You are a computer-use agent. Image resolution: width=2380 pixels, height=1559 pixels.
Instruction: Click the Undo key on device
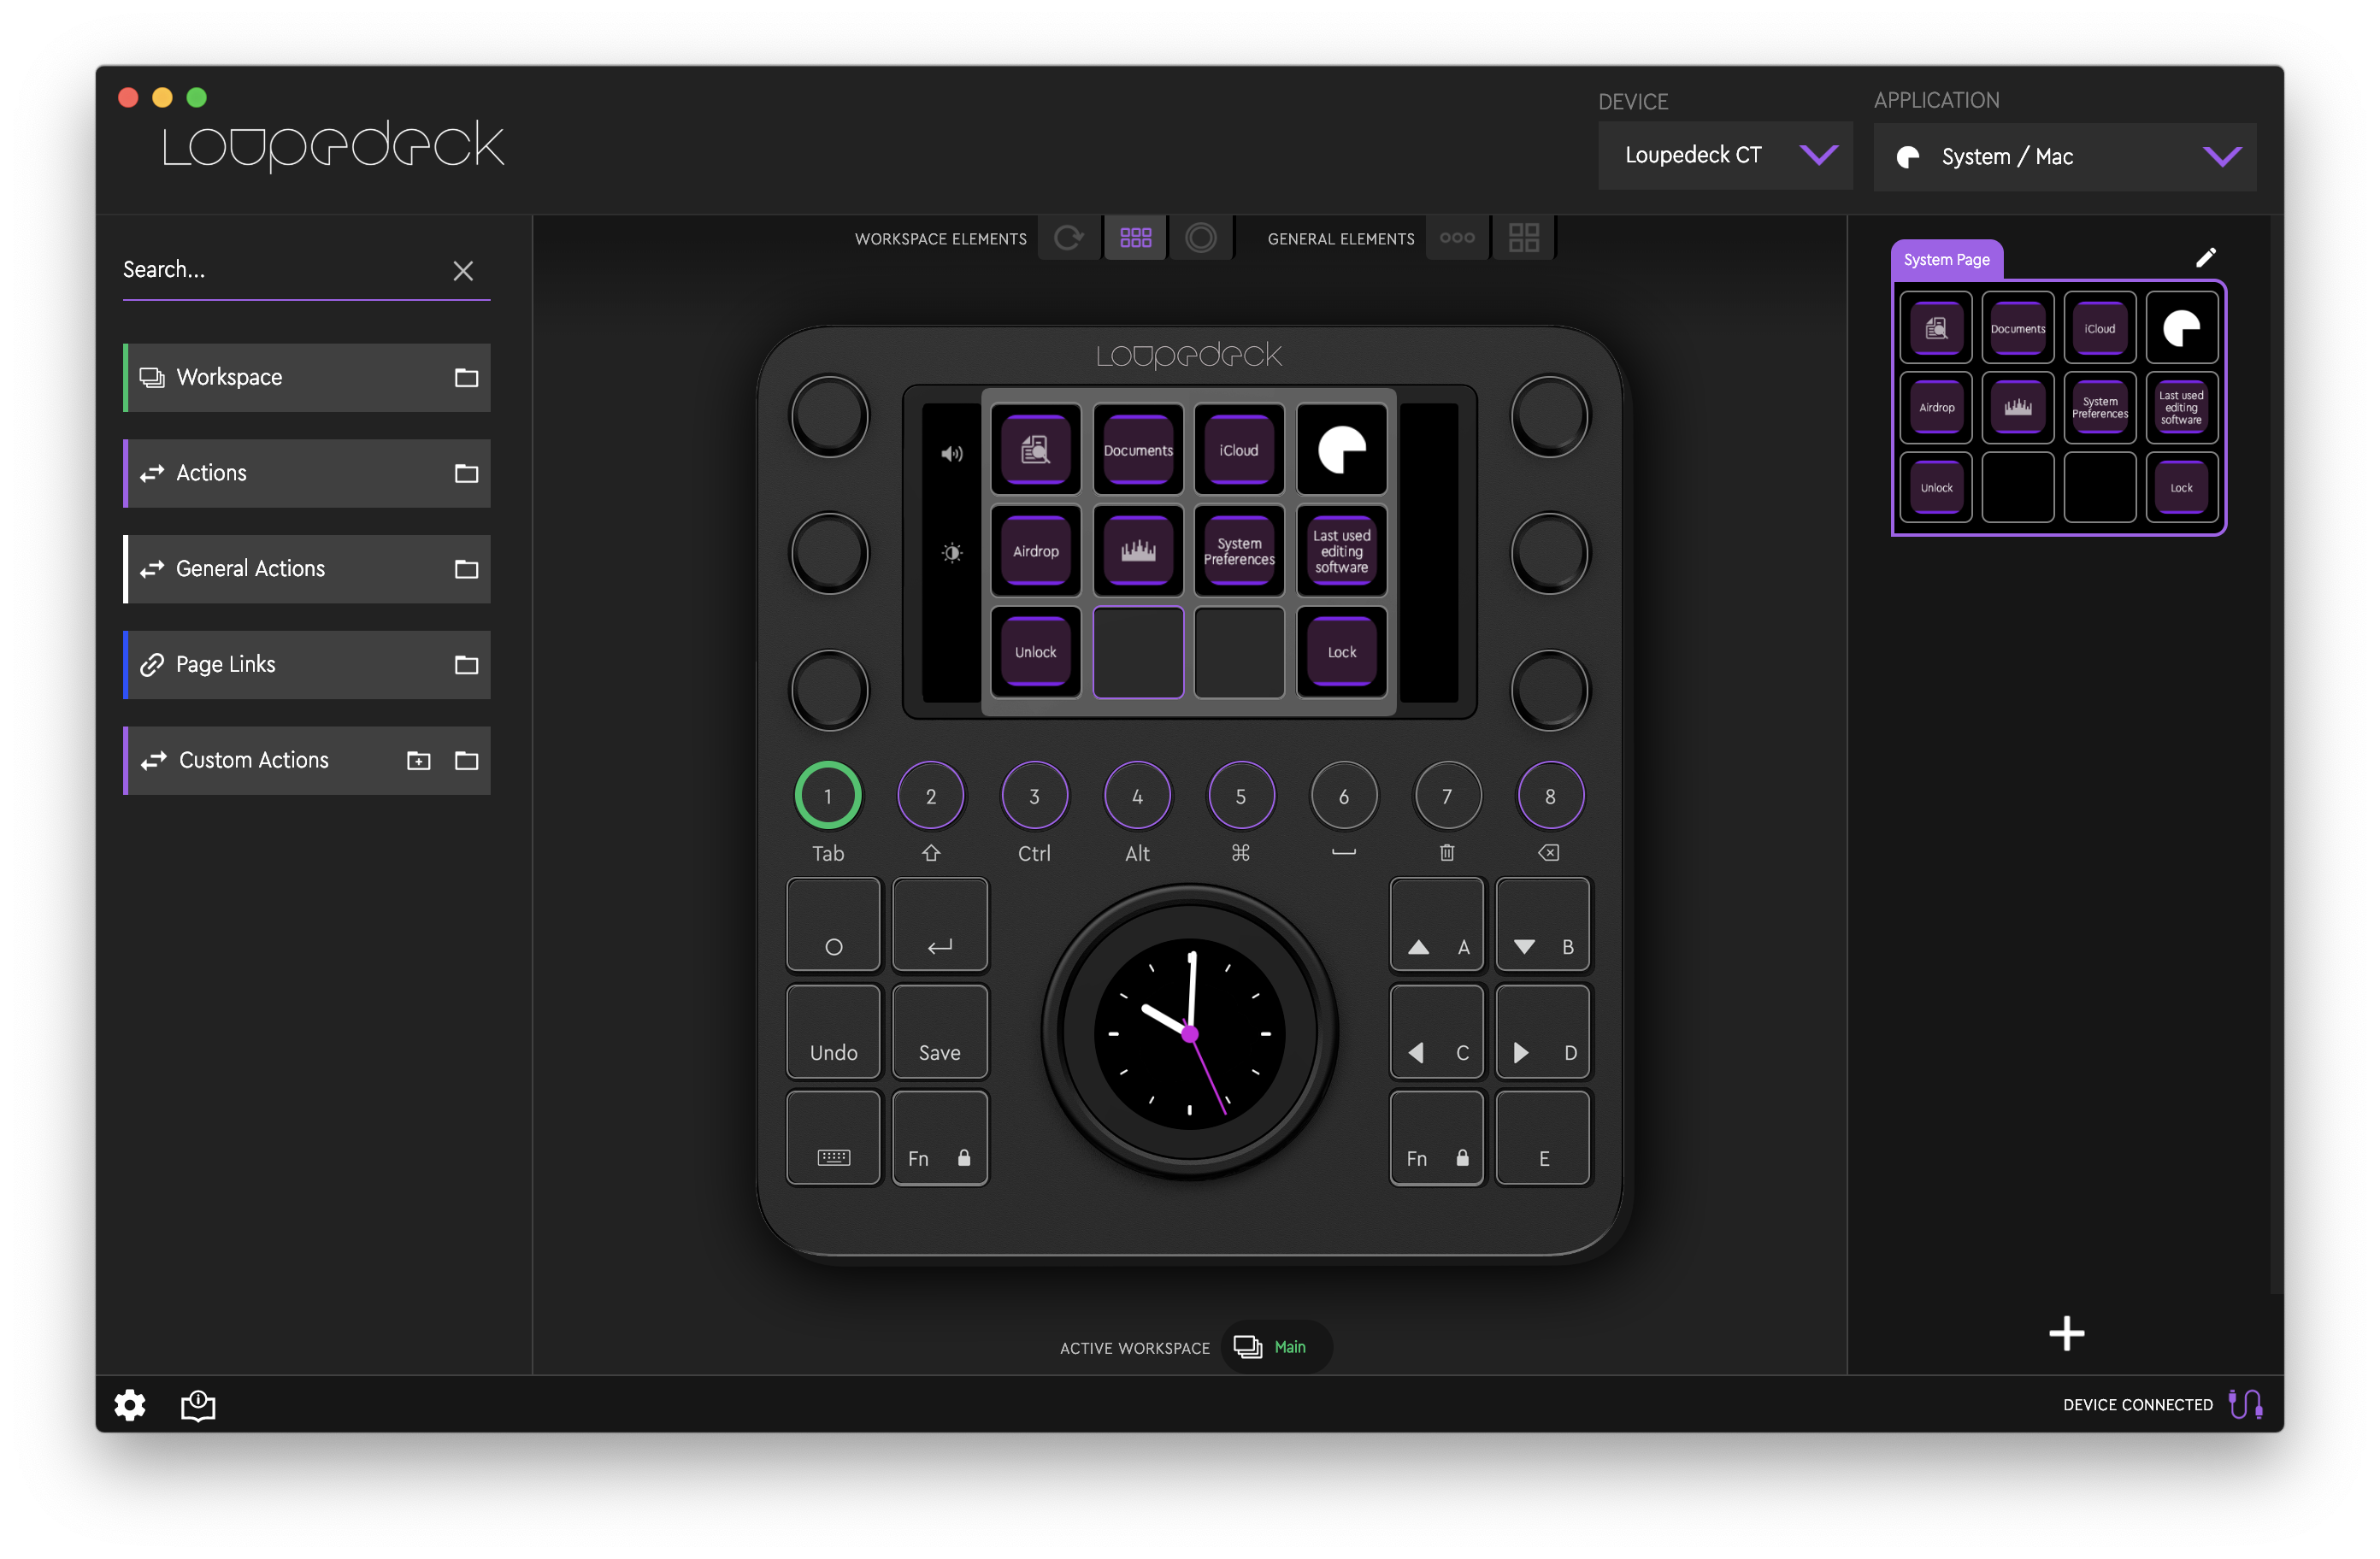coord(833,1032)
